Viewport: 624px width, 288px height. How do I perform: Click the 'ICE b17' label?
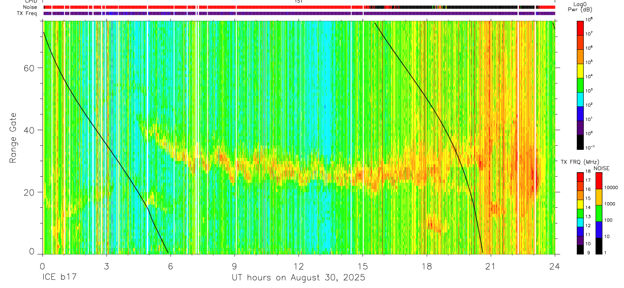click(60, 278)
